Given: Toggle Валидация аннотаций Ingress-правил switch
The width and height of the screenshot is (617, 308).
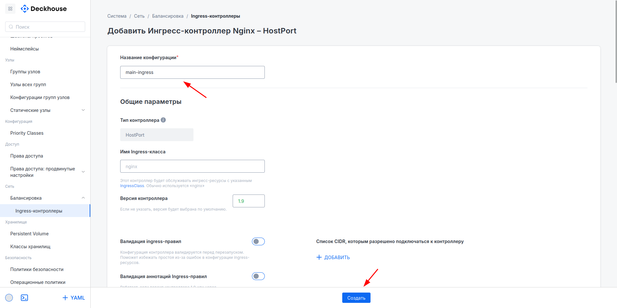Looking at the screenshot, I should click(258, 276).
